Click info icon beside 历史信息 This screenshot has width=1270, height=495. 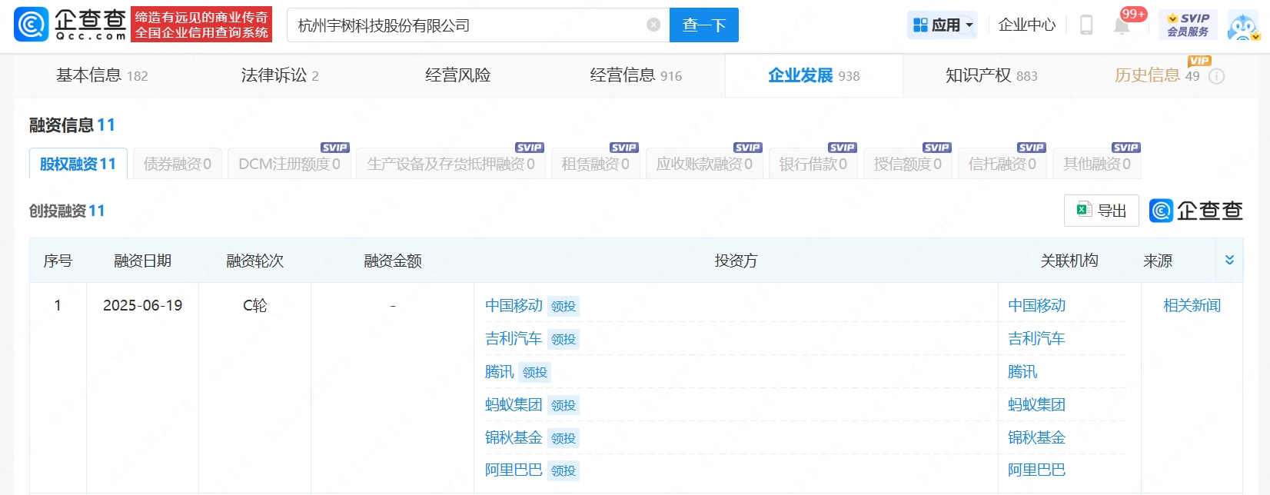pyautogui.click(x=1216, y=76)
